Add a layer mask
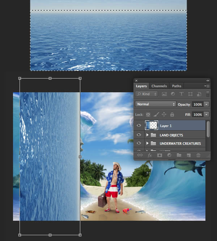The image size is (217, 241). (x=159, y=155)
